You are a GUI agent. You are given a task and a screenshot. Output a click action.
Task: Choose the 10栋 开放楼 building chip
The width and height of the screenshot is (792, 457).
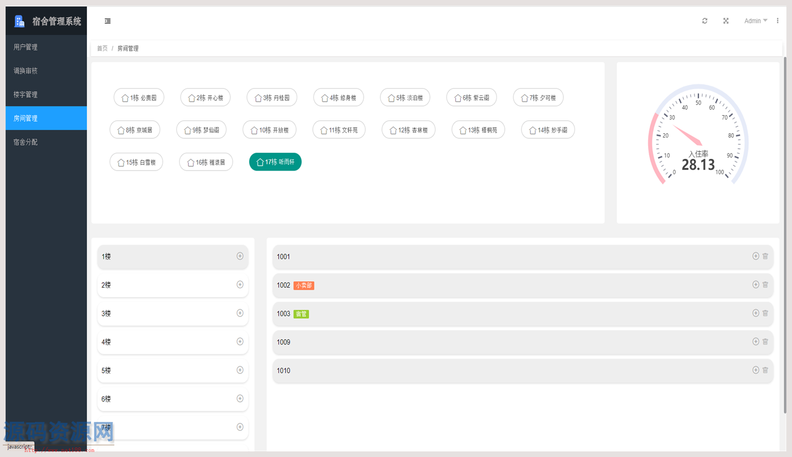[269, 130]
